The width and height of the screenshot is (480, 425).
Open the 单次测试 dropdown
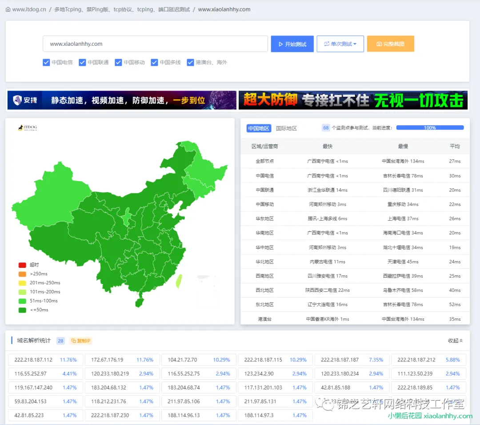[340, 44]
